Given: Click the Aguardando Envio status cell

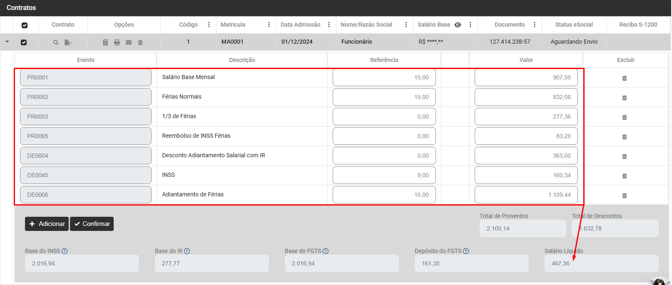Looking at the screenshot, I should tap(574, 42).
